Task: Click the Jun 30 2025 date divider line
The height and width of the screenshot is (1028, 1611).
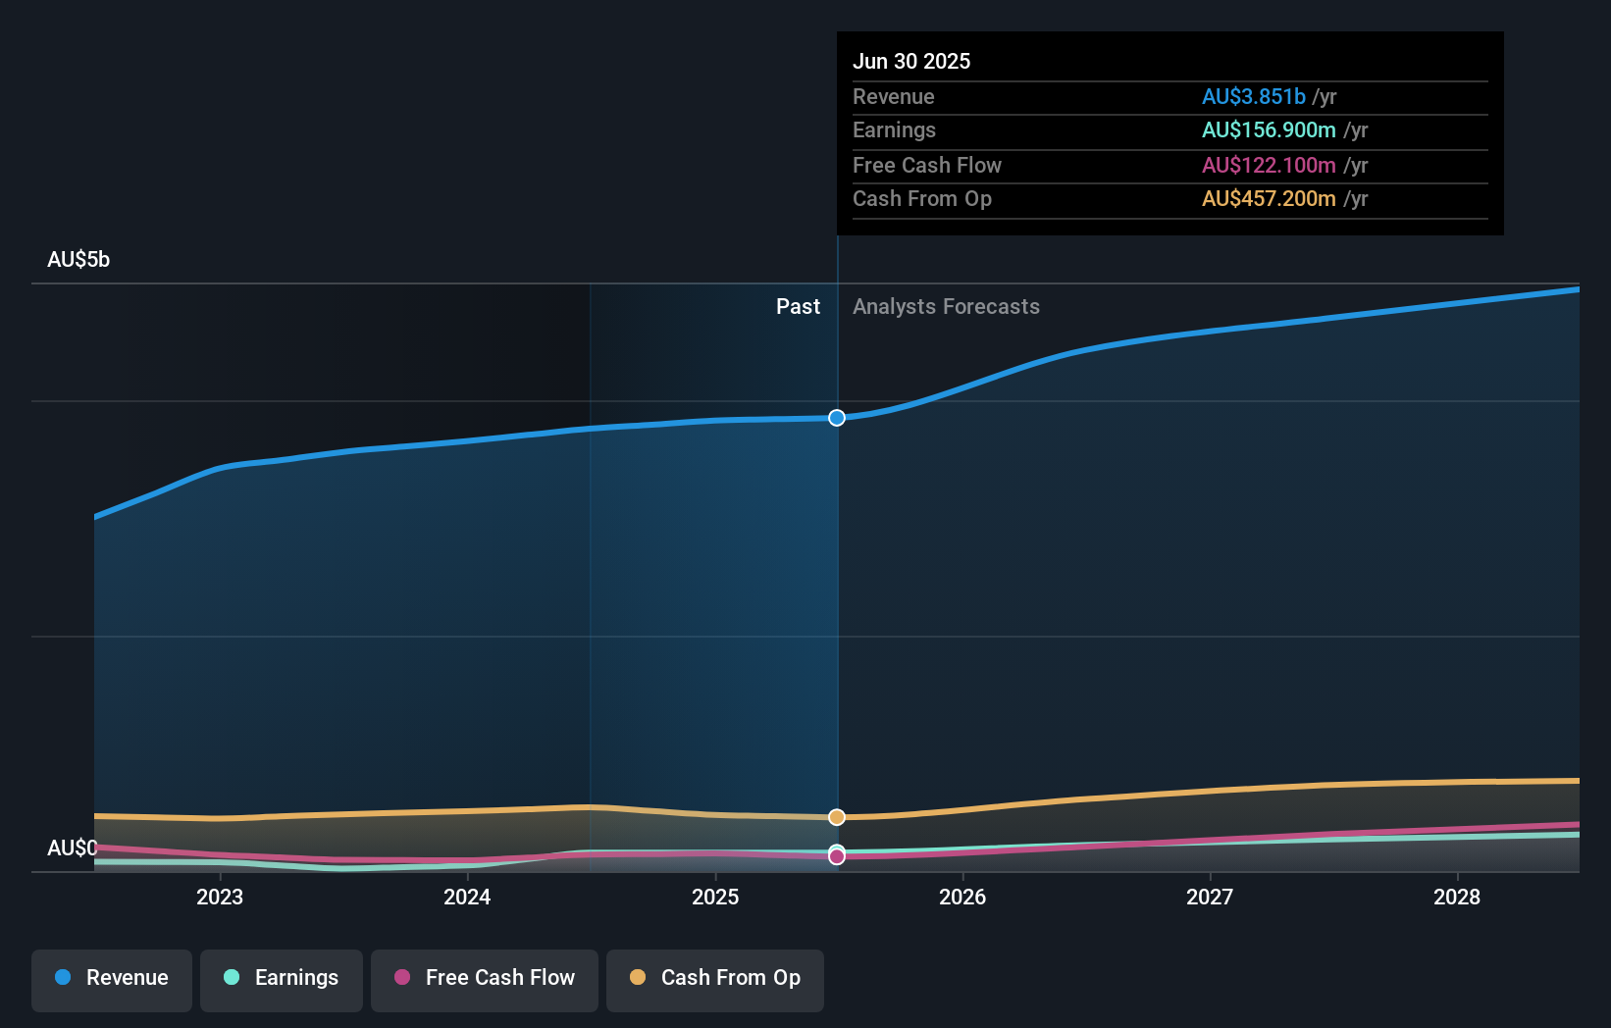Action: tap(837, 589)
